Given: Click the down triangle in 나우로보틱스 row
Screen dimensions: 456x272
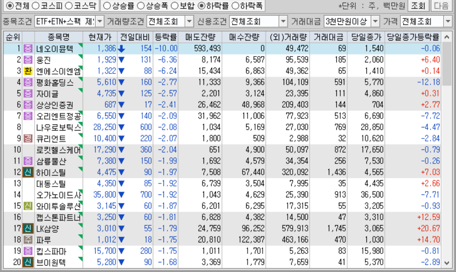Looking at the screenshot, I should coord(122,127).
